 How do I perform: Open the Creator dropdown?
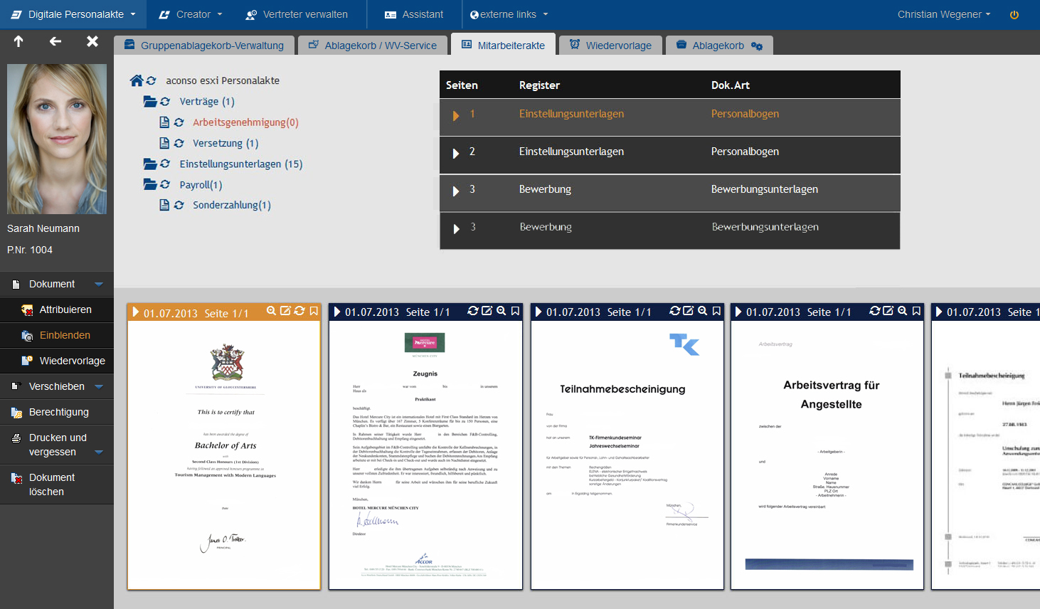pyautogui.click(x=189, y=14)
